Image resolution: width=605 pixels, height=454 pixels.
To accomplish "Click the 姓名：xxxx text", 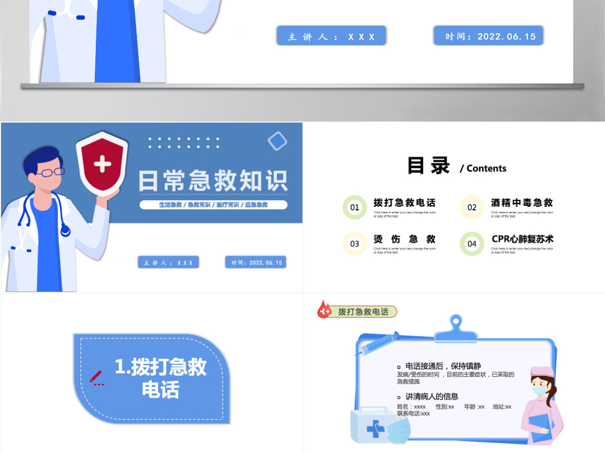I will pos(411,407).
